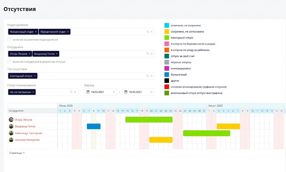Screen dimensions: 286x172
Task: Open Владимир Титов employee link
Action: click(x=25, y=126)
